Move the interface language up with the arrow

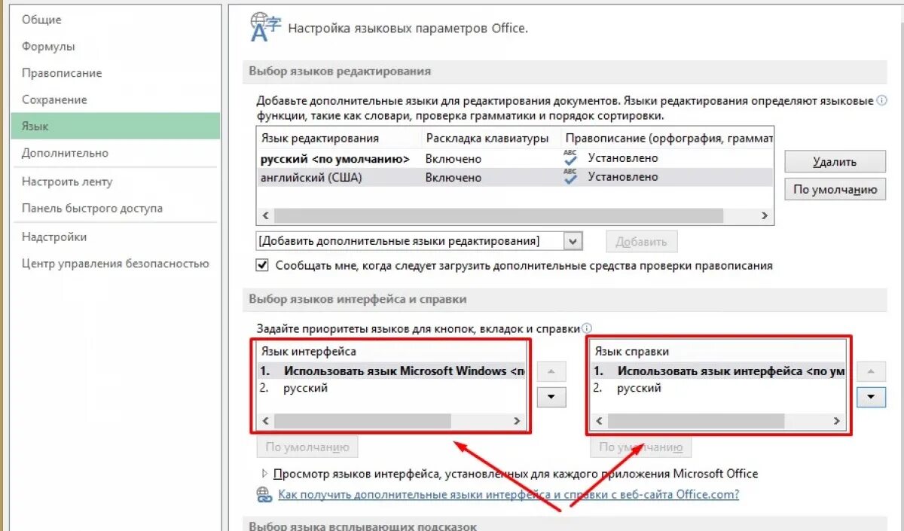pyautogui.click(x=551, y=371)
